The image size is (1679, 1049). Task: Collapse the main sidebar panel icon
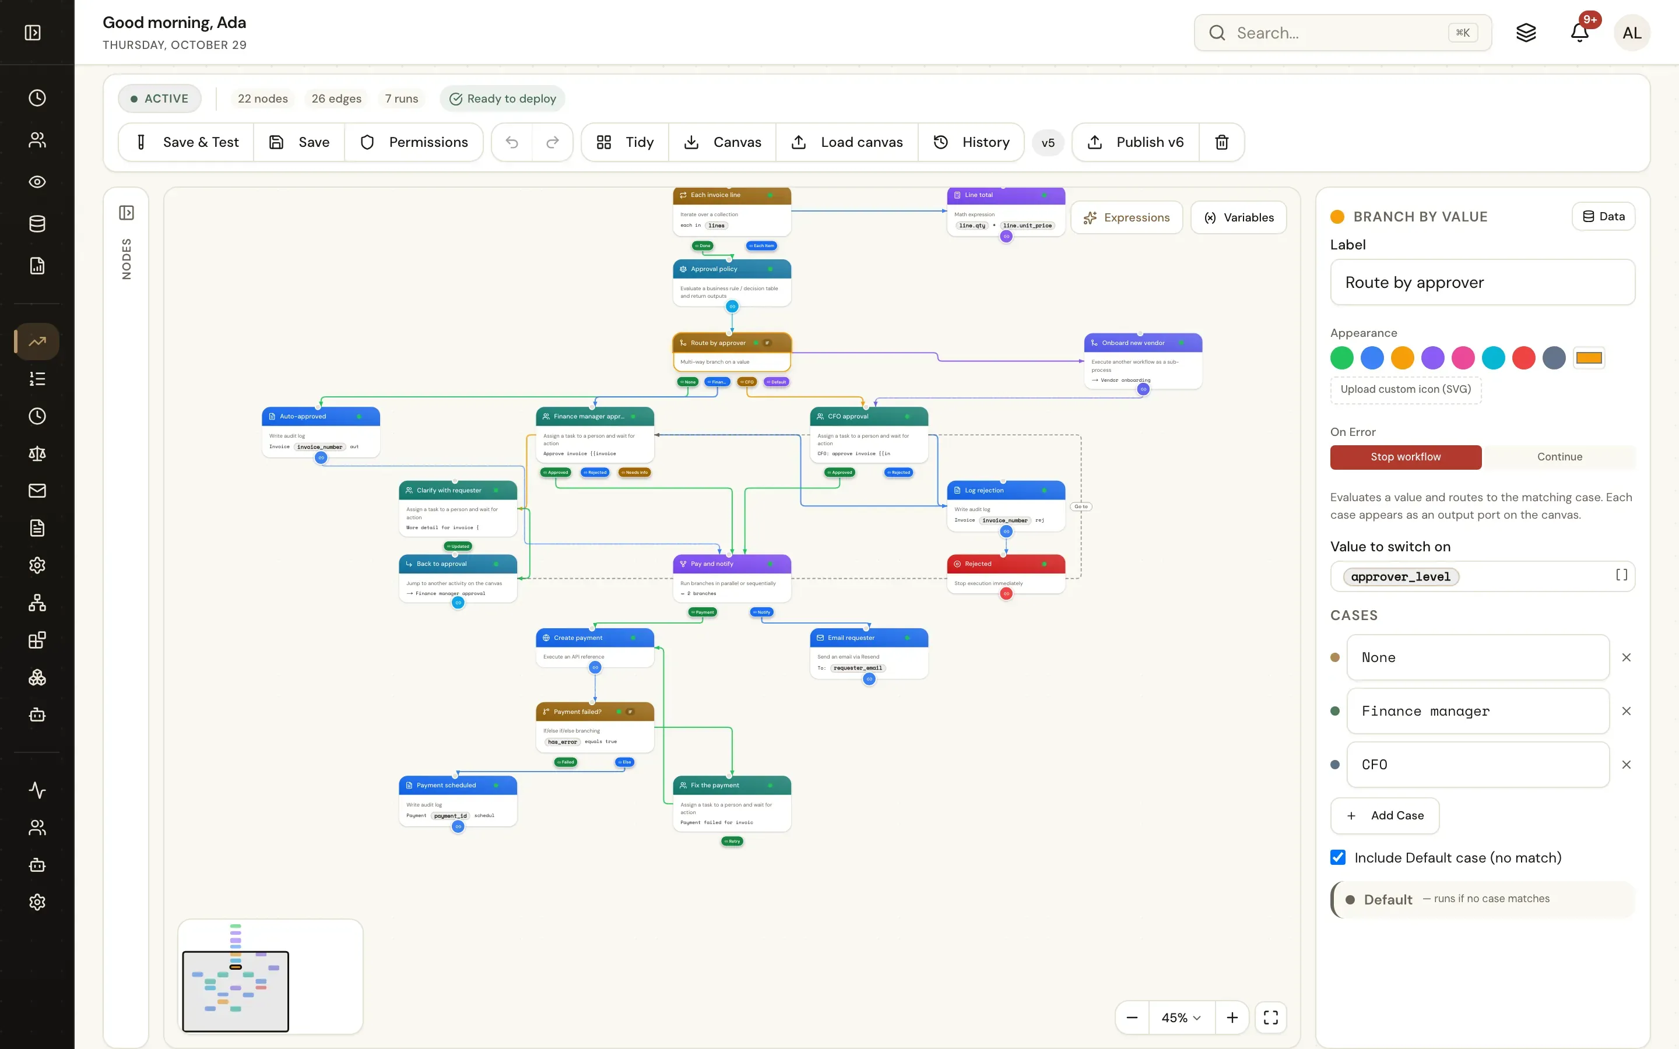coord(33,33)
